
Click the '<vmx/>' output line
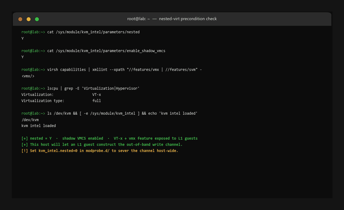tap(28, 76)
